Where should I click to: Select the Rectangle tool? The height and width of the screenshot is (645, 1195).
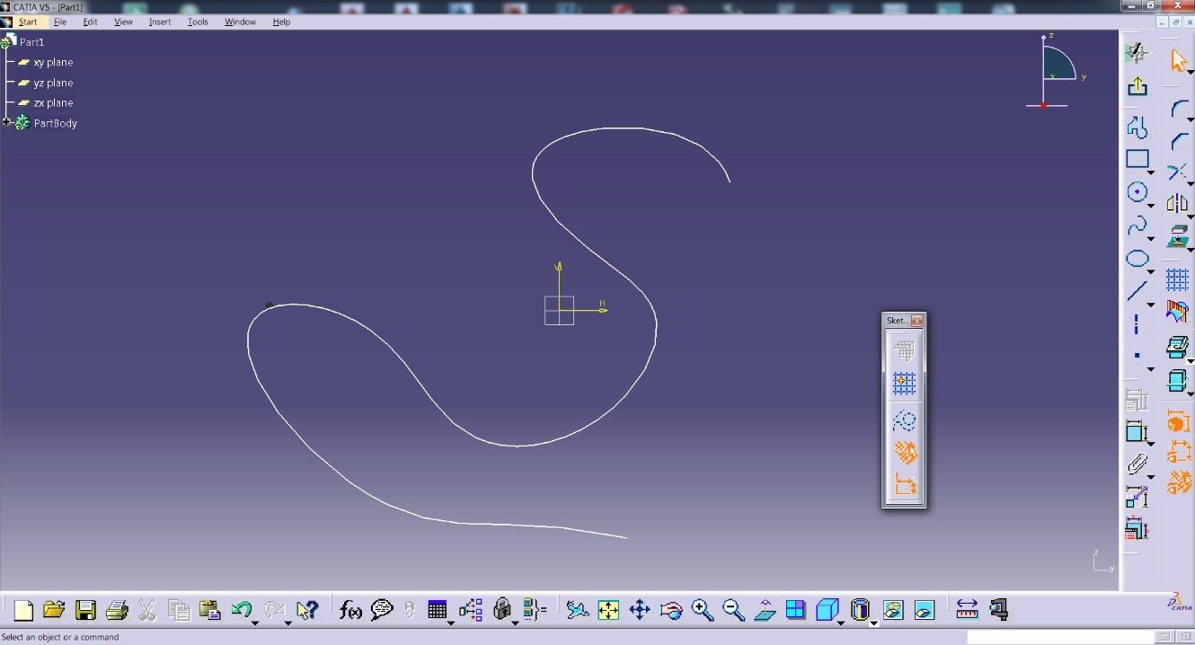(x=1137, y=159)
